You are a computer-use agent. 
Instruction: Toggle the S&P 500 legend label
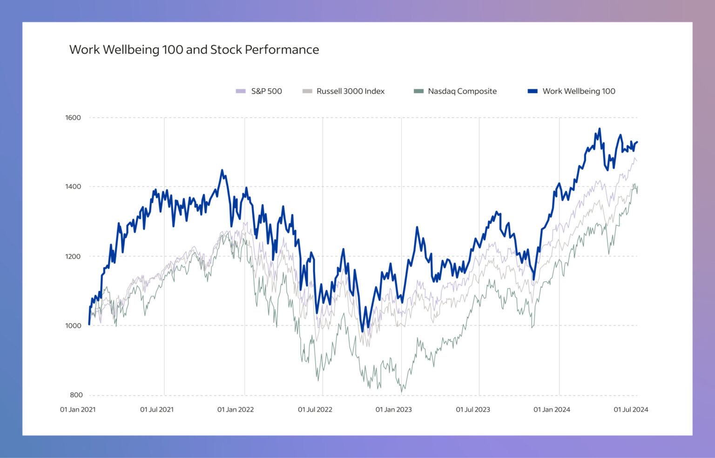(266, 91)
